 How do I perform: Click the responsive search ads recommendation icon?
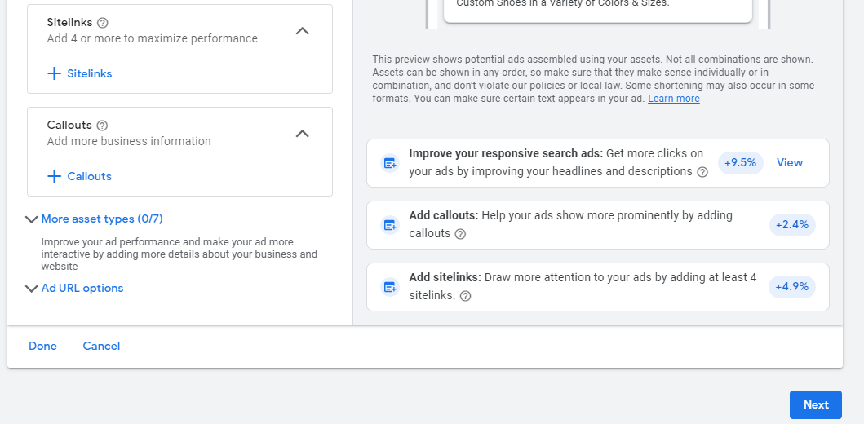coord(390,163)
